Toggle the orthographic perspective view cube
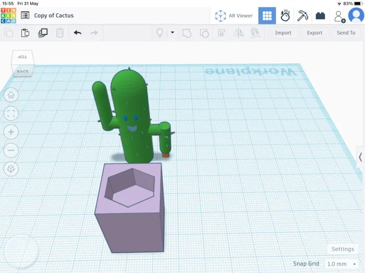Viewport: 365px width, 273px height. pyautogui.click(x=11, y=168)
